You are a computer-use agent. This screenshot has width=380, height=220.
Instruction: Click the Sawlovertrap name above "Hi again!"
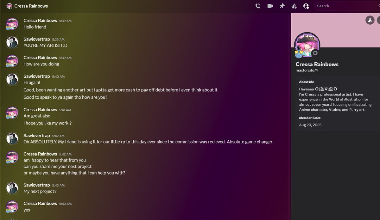(x=37, y=76)
